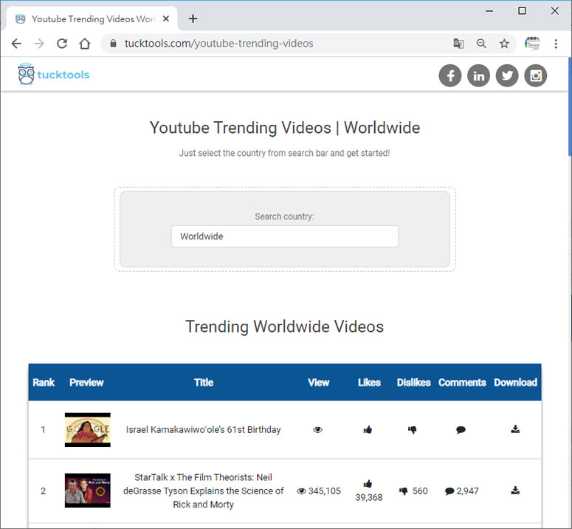Click the 345,105 view count

(324, 491)
